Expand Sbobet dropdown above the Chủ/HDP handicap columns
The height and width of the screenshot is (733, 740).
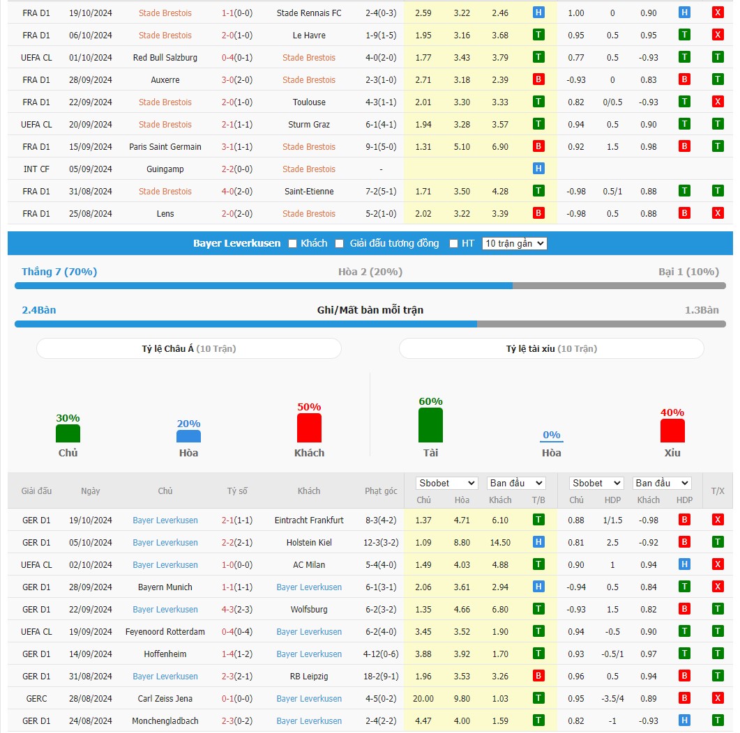[596, 483]
